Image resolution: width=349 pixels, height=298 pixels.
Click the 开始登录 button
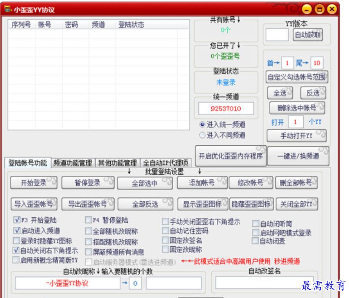[x=34, y=183]
